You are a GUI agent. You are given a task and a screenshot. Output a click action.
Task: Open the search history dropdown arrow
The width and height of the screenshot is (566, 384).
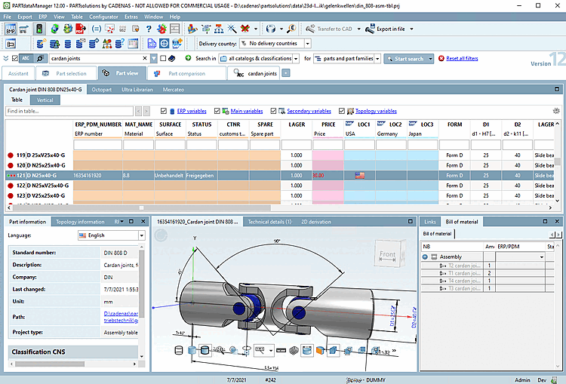click(x=154, y=58)
